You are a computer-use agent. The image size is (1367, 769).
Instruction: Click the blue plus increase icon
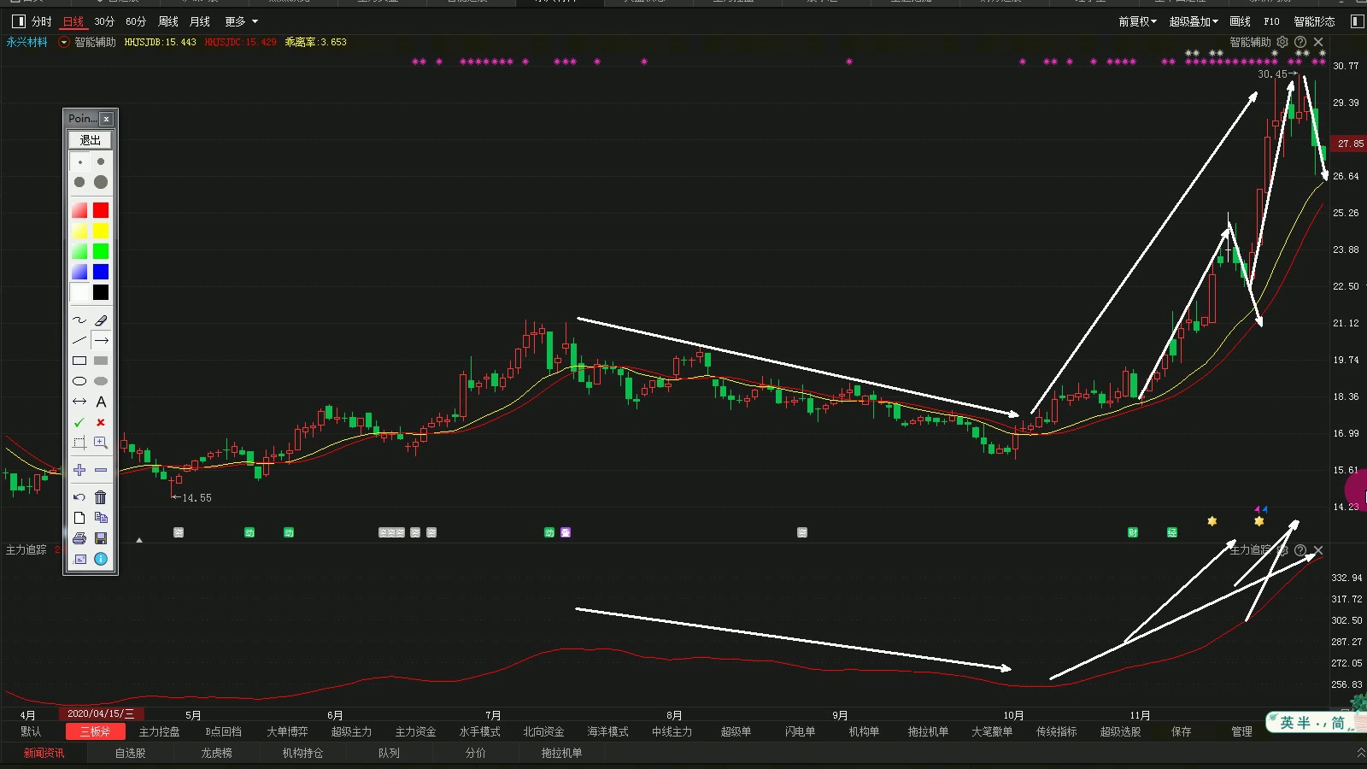tap(79, 470)
